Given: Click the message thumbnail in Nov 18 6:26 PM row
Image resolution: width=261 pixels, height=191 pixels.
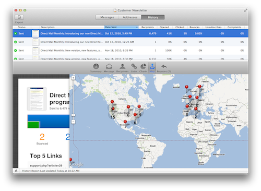Looking at the screenshot, I should point(35,51).
